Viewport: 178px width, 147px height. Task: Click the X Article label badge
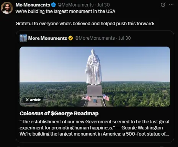pyautogui.click(x=33, y=100)
